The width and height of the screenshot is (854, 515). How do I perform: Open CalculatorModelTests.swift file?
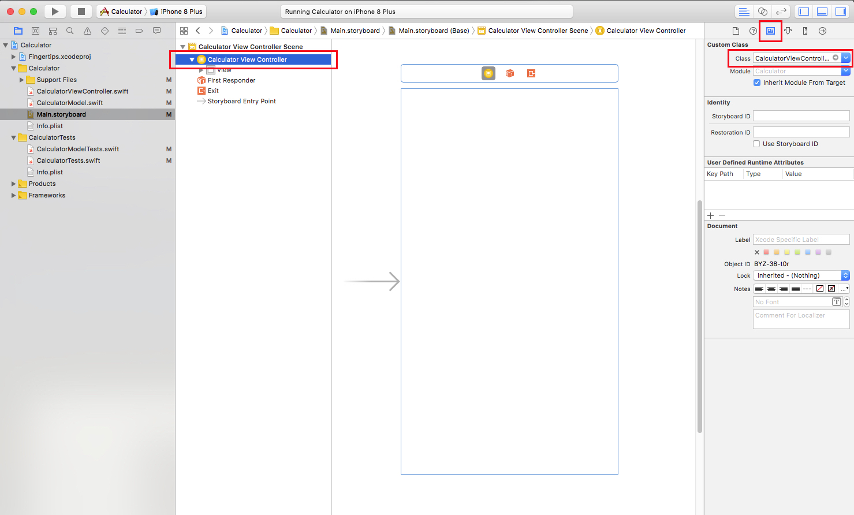pyautogui.click(x=78, y=149)
